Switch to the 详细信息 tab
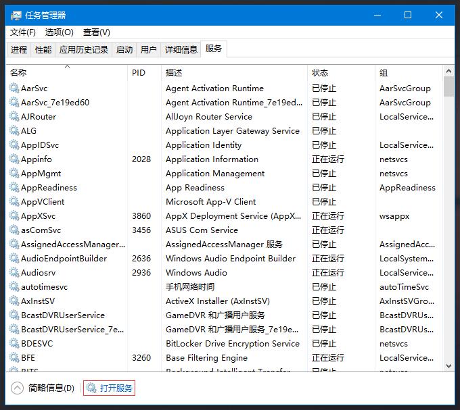The image size is (460, 410). click(181, 50)
